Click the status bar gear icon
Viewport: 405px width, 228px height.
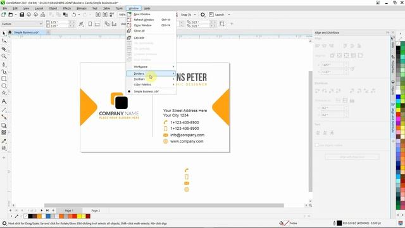pyautogui.click(x=4, y=223)
